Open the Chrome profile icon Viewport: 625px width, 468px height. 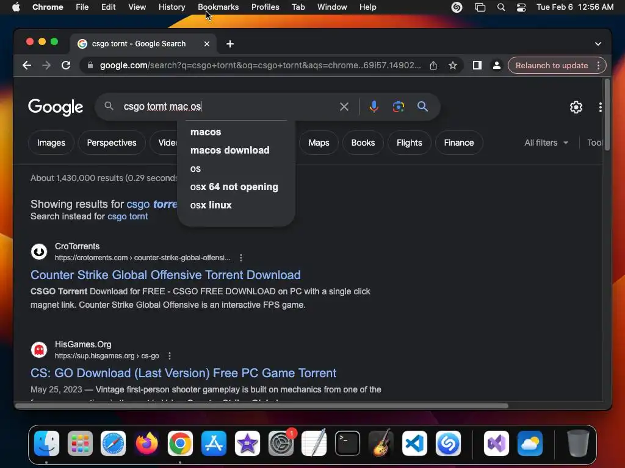[496, 65]
